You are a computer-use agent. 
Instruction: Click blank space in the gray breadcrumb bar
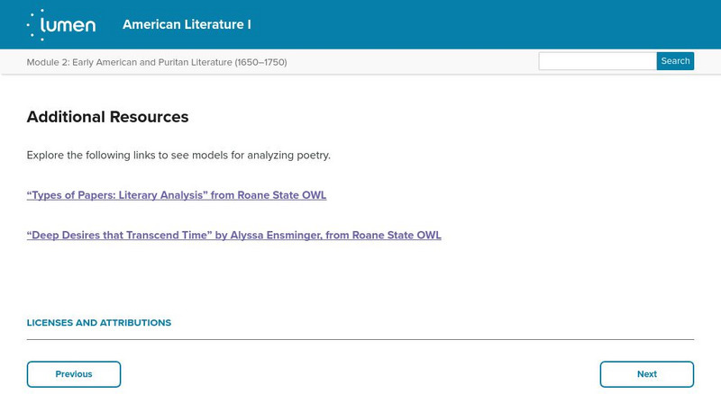coord(415,62)
